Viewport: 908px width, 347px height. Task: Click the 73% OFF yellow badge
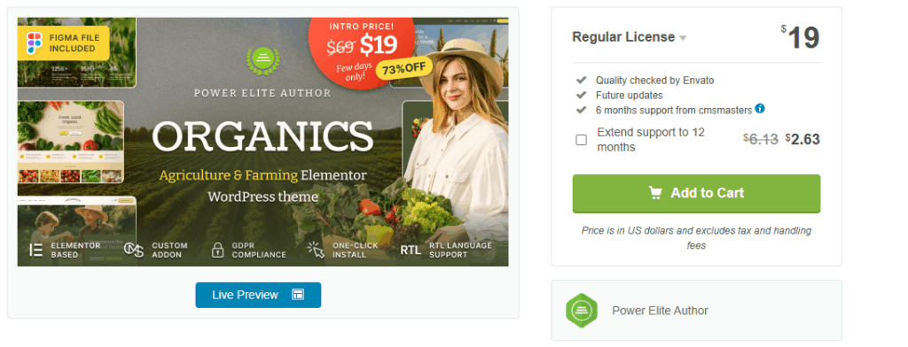[x=404, y=68]
